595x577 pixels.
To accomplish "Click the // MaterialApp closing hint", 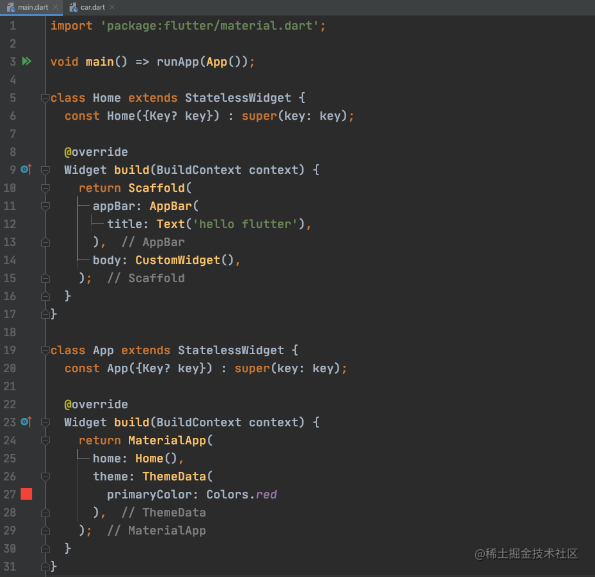I will click(x=157, y=531).
